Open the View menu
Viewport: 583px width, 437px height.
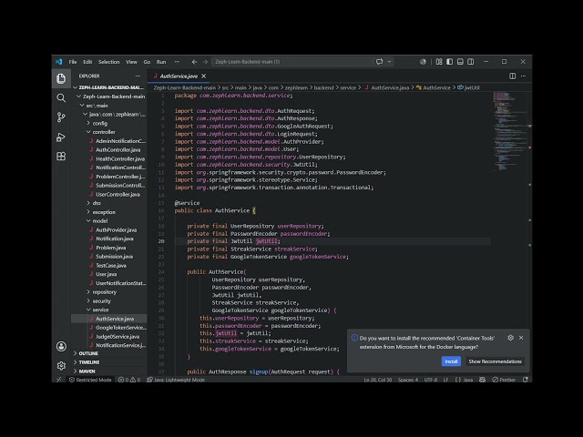coord(131,62)
